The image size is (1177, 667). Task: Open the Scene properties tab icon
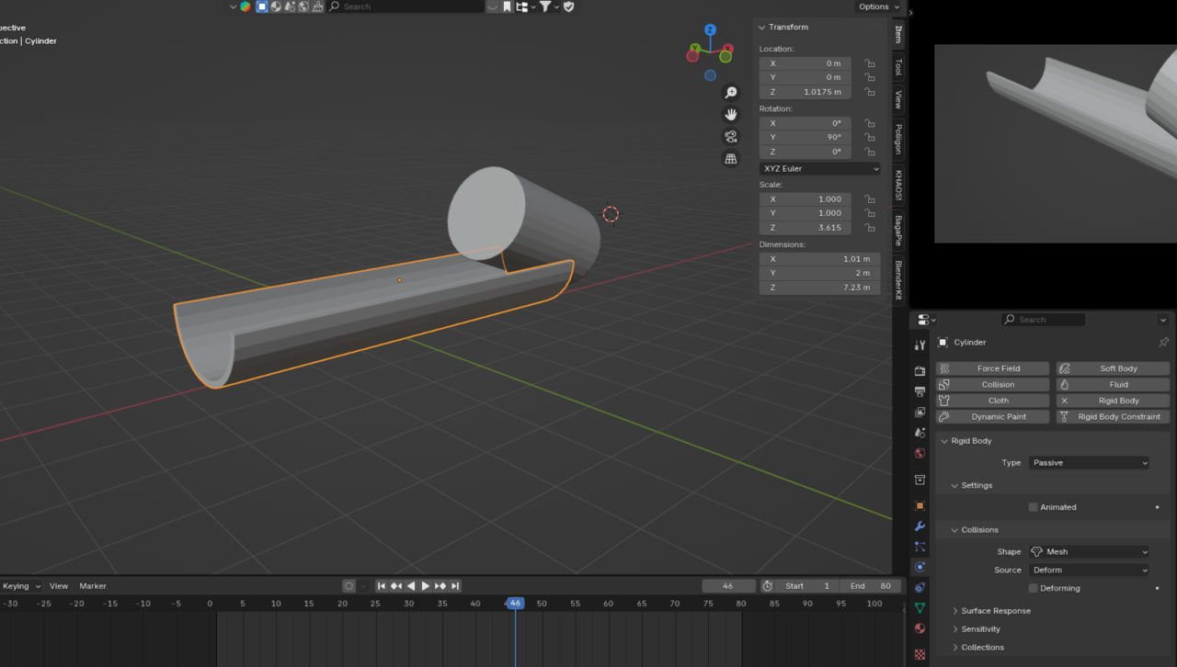coord(920,433)
